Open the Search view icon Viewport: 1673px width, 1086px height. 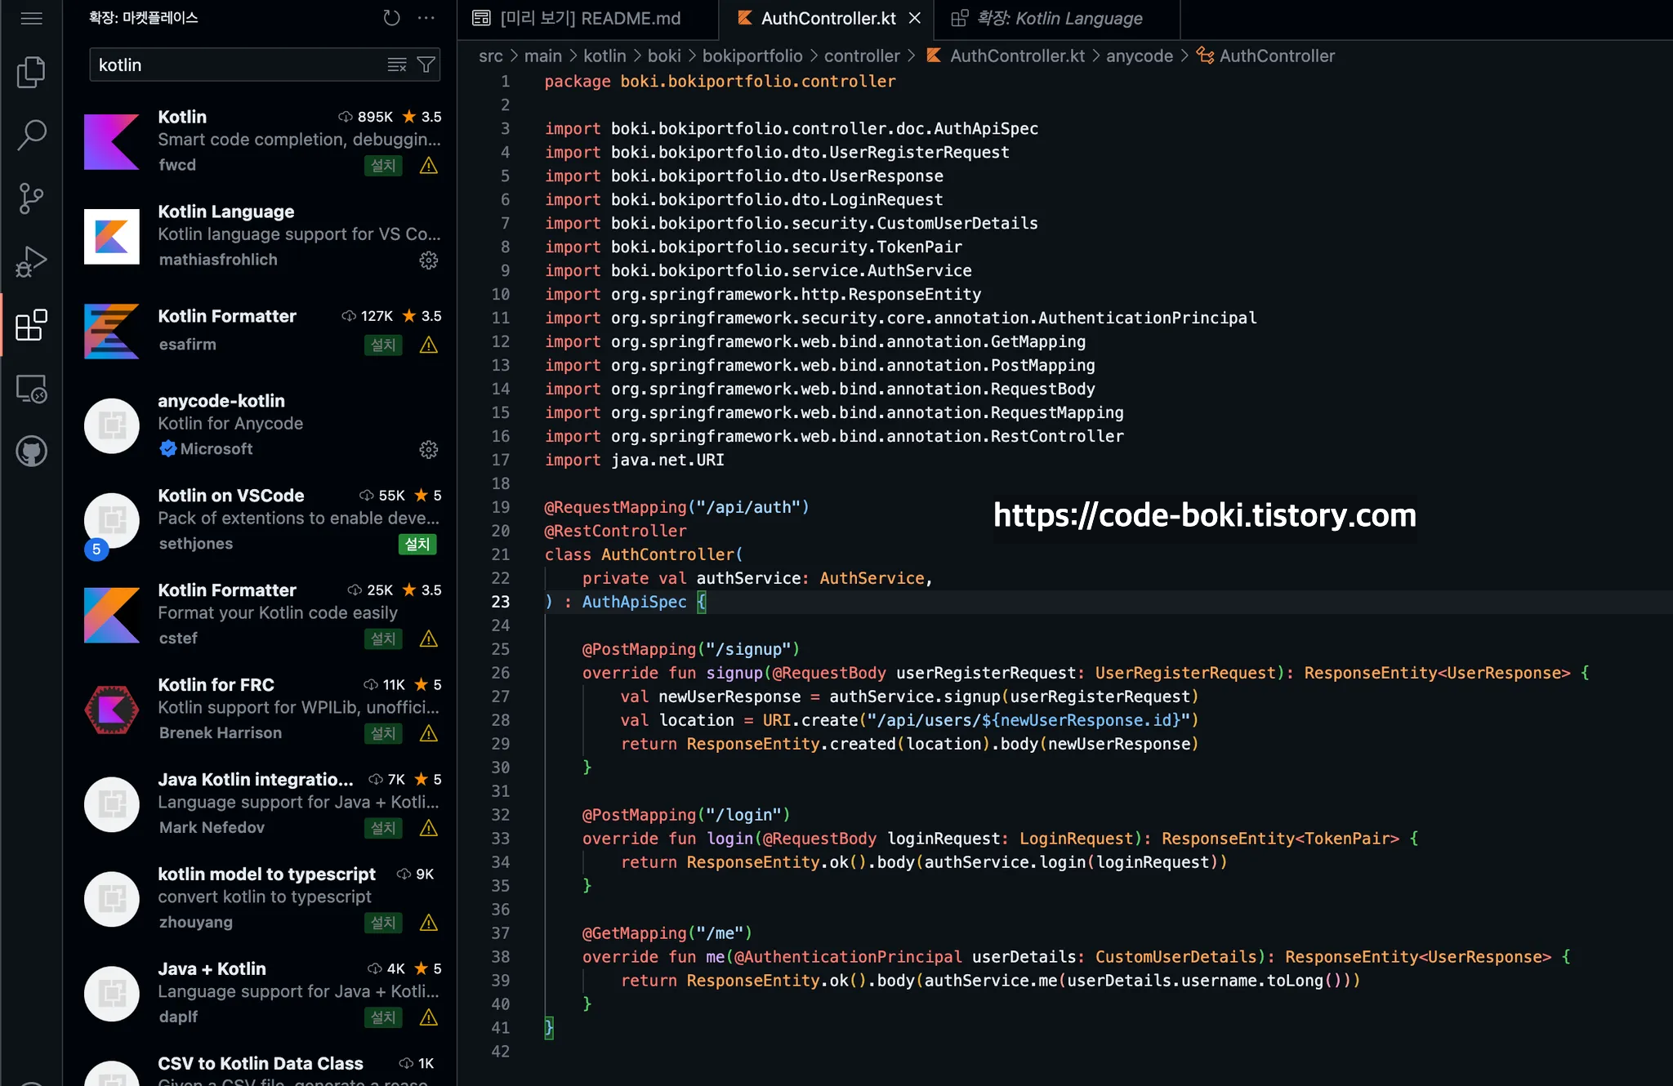[x=31, y=135]
